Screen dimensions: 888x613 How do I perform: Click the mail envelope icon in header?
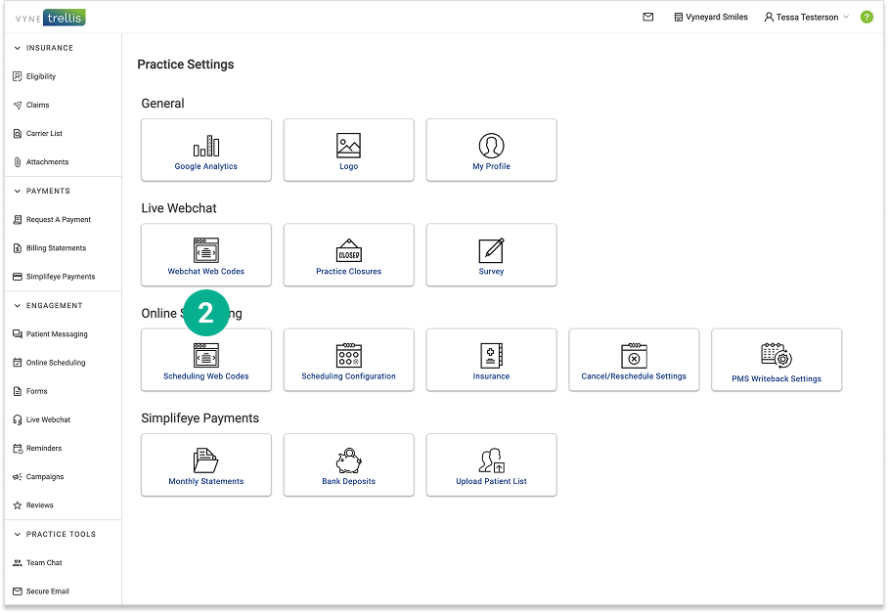coord(648,17)
